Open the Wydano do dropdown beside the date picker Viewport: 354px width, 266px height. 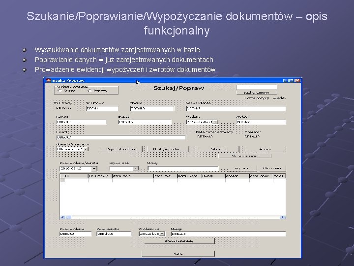pos(135,168)
